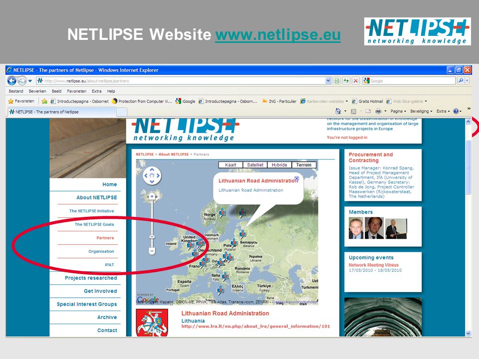Switch map to Terrein view
Image resolution: width=479 pixels, height=359 pixels.
click(x=304, y=165)
